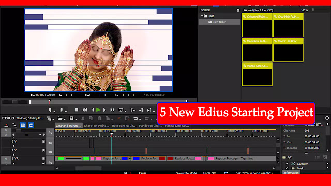This screenshot has width=331, height=186.
Task: Toggle lock on the 1 VA track
Action: point(43,159)
